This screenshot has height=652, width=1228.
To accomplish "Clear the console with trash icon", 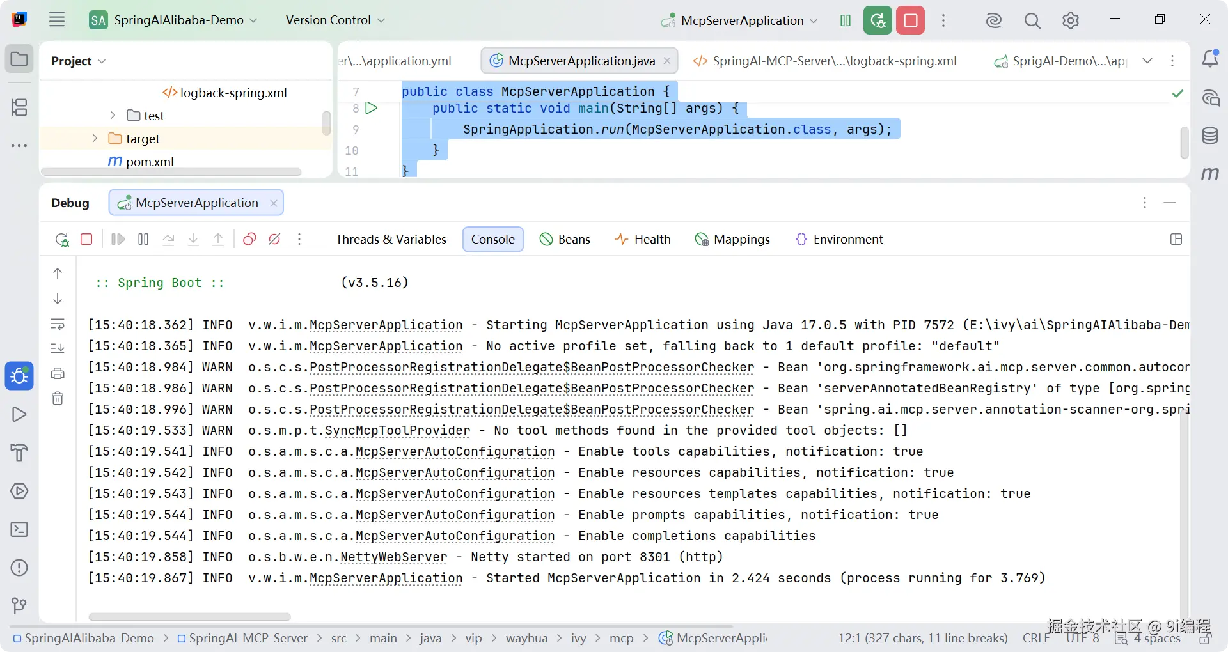I will click(x=58, y=398).
